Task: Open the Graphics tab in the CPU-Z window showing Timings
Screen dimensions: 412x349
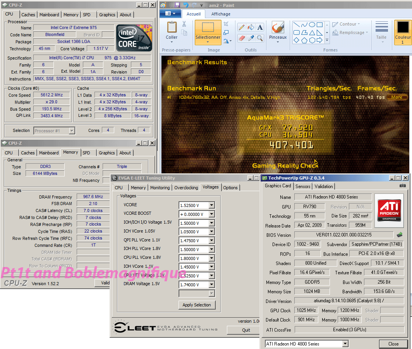Action: pos(107,153)
